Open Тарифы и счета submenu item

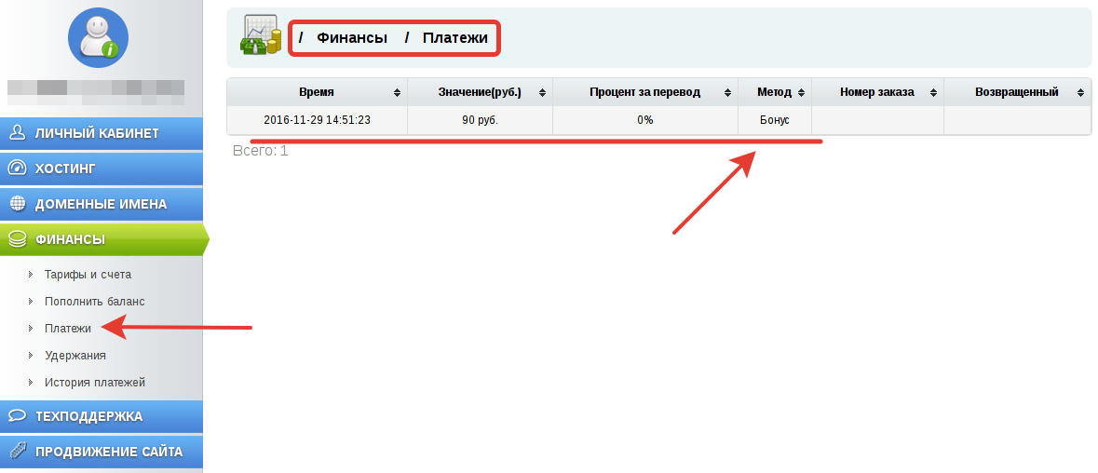[88, 275]
